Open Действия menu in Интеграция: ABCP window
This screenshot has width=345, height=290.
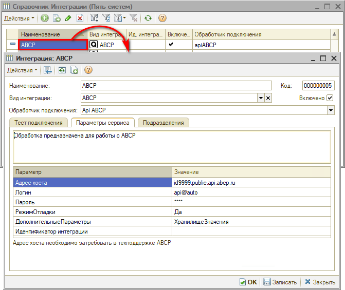pos(22,70)
